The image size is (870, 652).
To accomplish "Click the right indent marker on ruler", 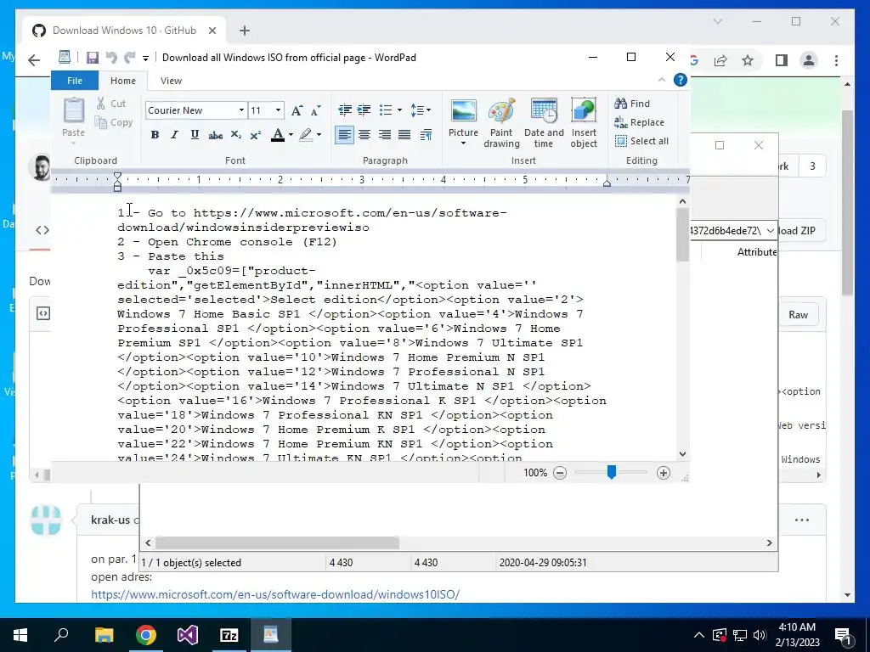I will point(607,183).
